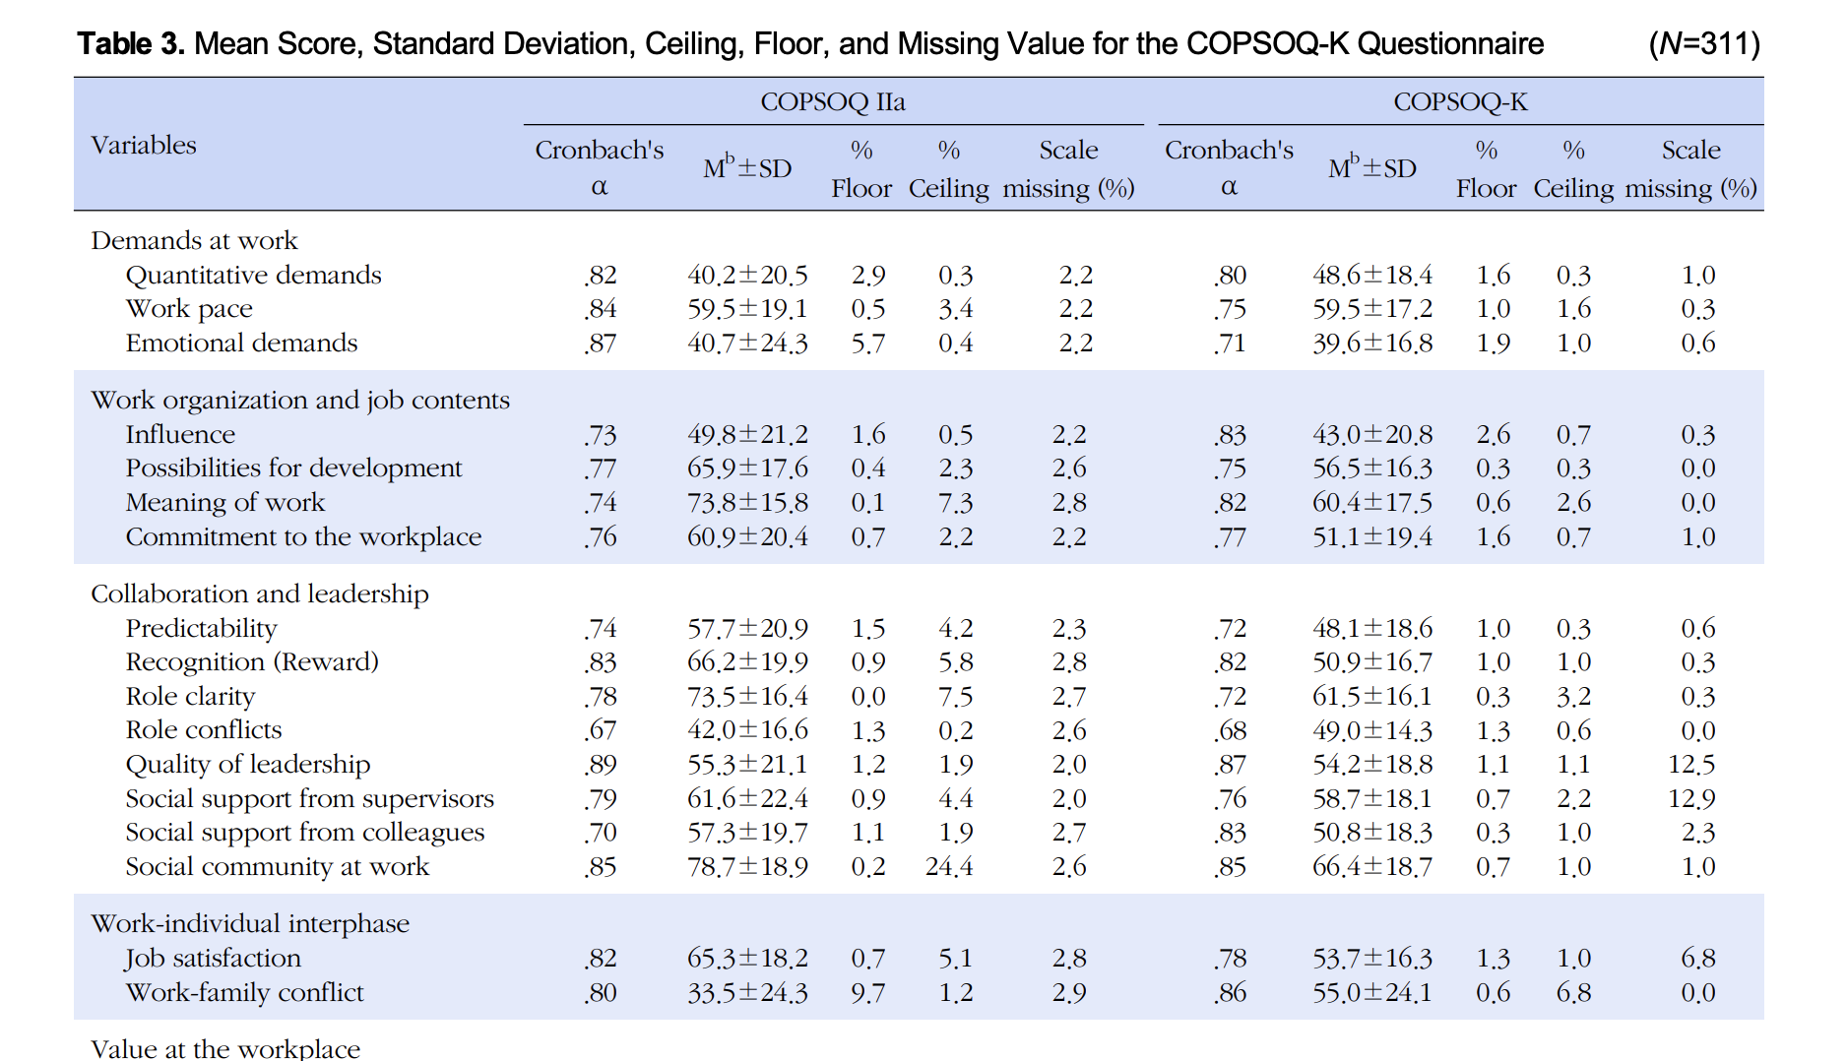Click the Table 3 title text
The height and width of the screenshot is (1061, 1847).
[x=809, y=44]
